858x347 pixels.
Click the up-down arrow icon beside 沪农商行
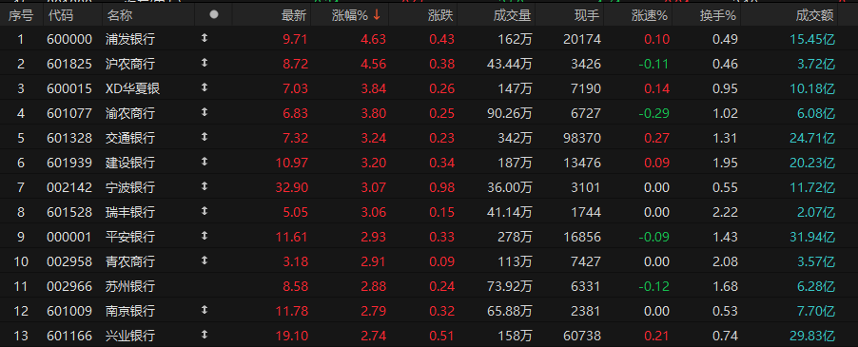(205, 64)
